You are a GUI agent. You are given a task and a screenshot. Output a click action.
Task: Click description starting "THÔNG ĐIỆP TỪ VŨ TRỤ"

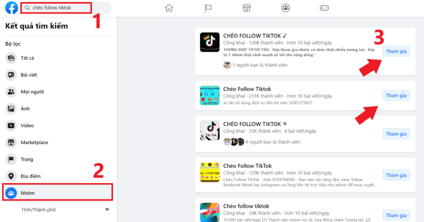click(x=299, y=52)
